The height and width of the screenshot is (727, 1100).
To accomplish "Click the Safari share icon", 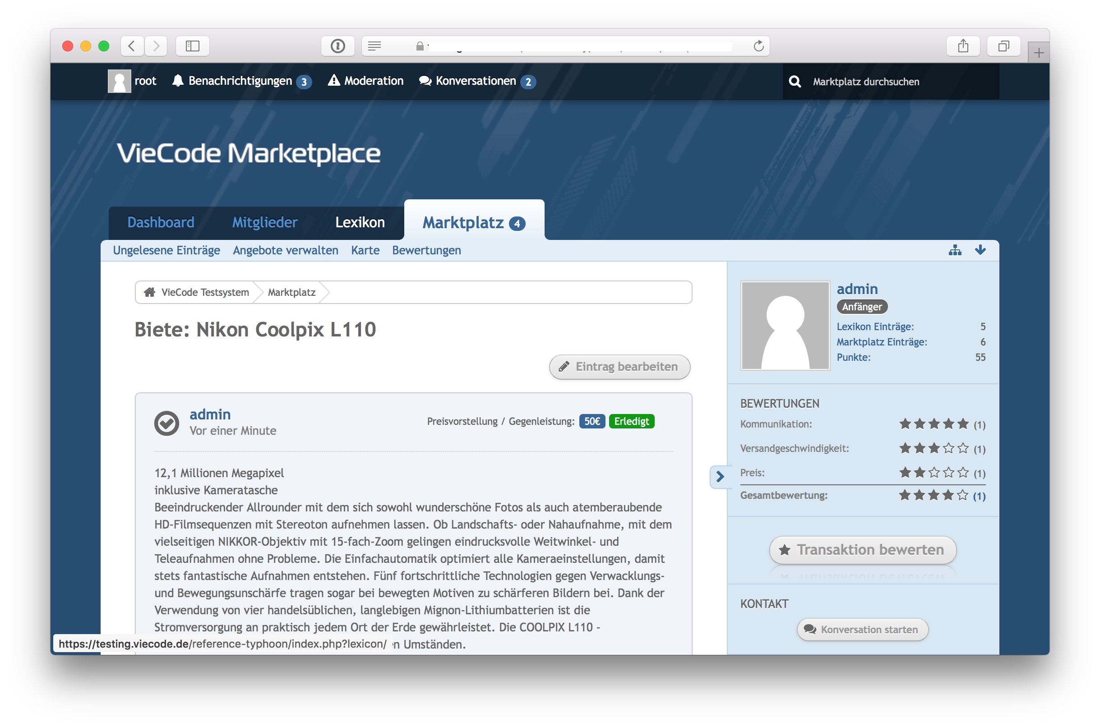I will 963,46.
